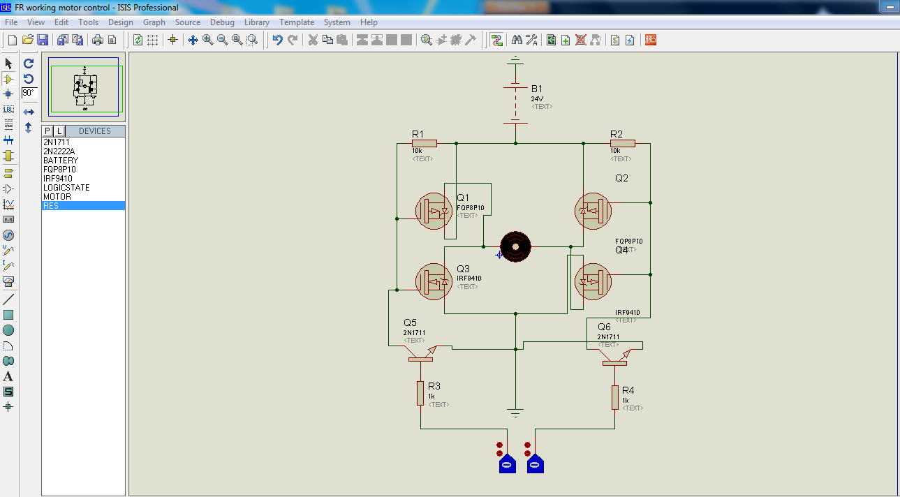Open the Design menu
Viewport: 900px width, 497px height.
(121, 22)
